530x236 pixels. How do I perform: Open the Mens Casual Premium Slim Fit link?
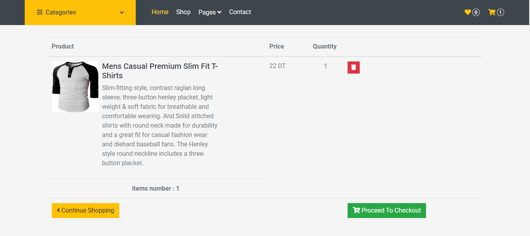point(160,71)
